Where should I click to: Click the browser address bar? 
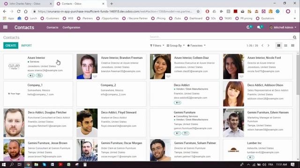(115, 11)
